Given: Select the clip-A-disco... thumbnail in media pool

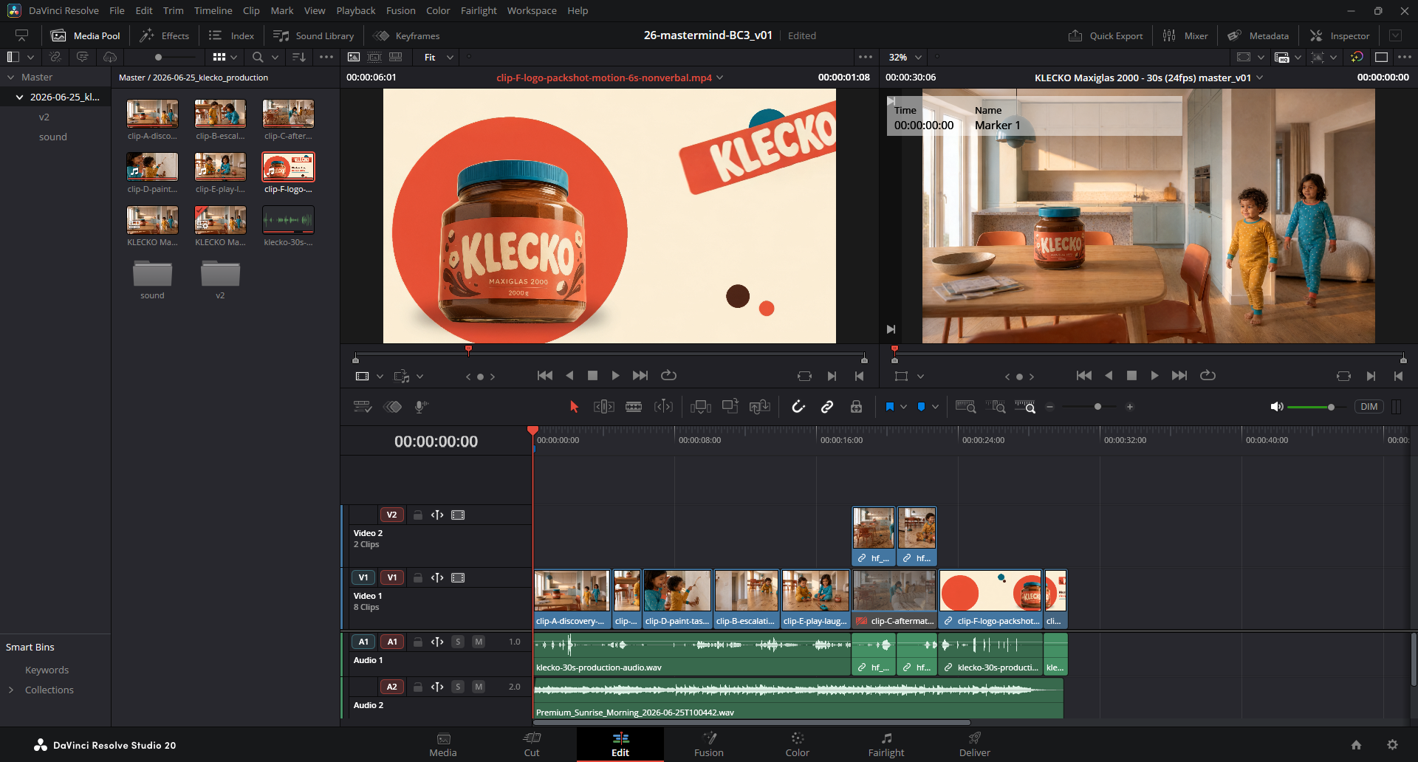Looking at the screenshot, I should [152, 114].
